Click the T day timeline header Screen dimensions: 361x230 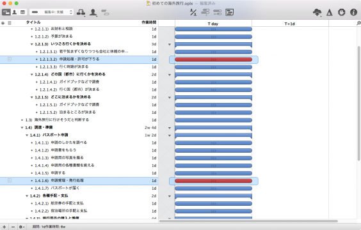(x=213, y=24)
